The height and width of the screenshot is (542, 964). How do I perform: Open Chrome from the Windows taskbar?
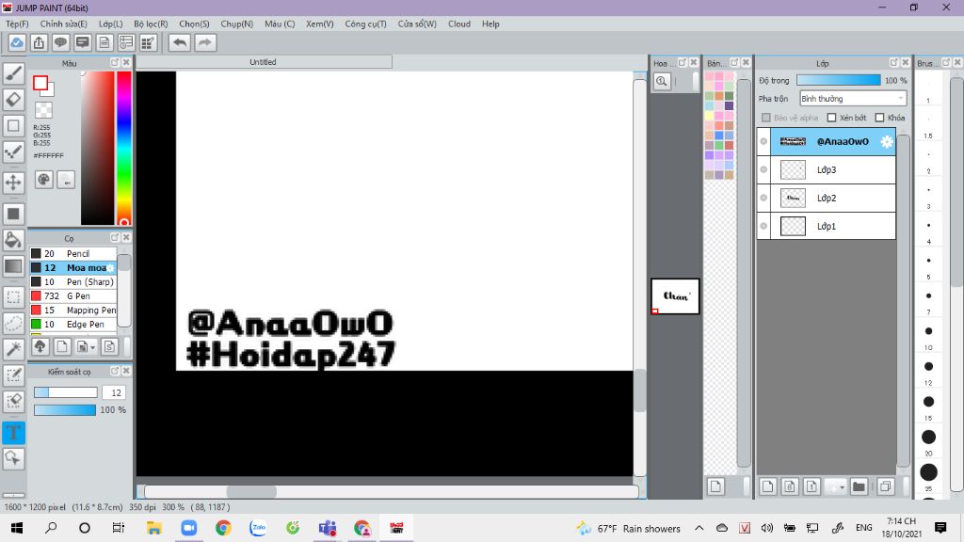point(223,528)
